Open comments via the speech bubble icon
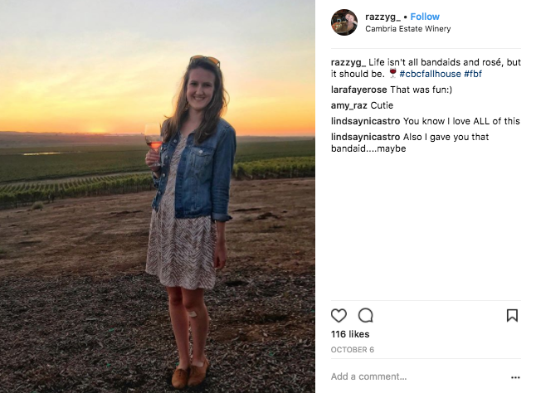Viewport: 536px width, 393px height. tap(365, 316)
